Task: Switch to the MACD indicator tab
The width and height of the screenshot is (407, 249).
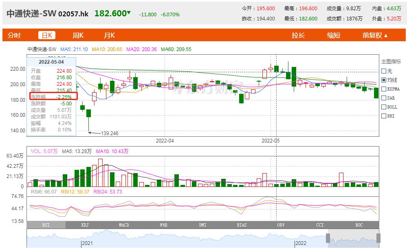Action: [124, 225]
